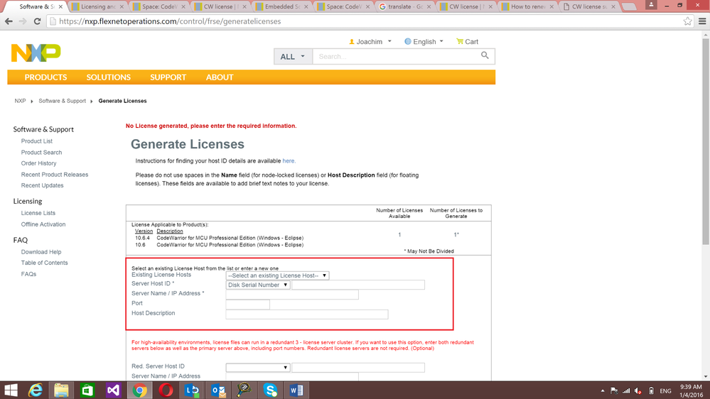Switch to the How to renew tab
710x399 pixels.
point(528,7)
